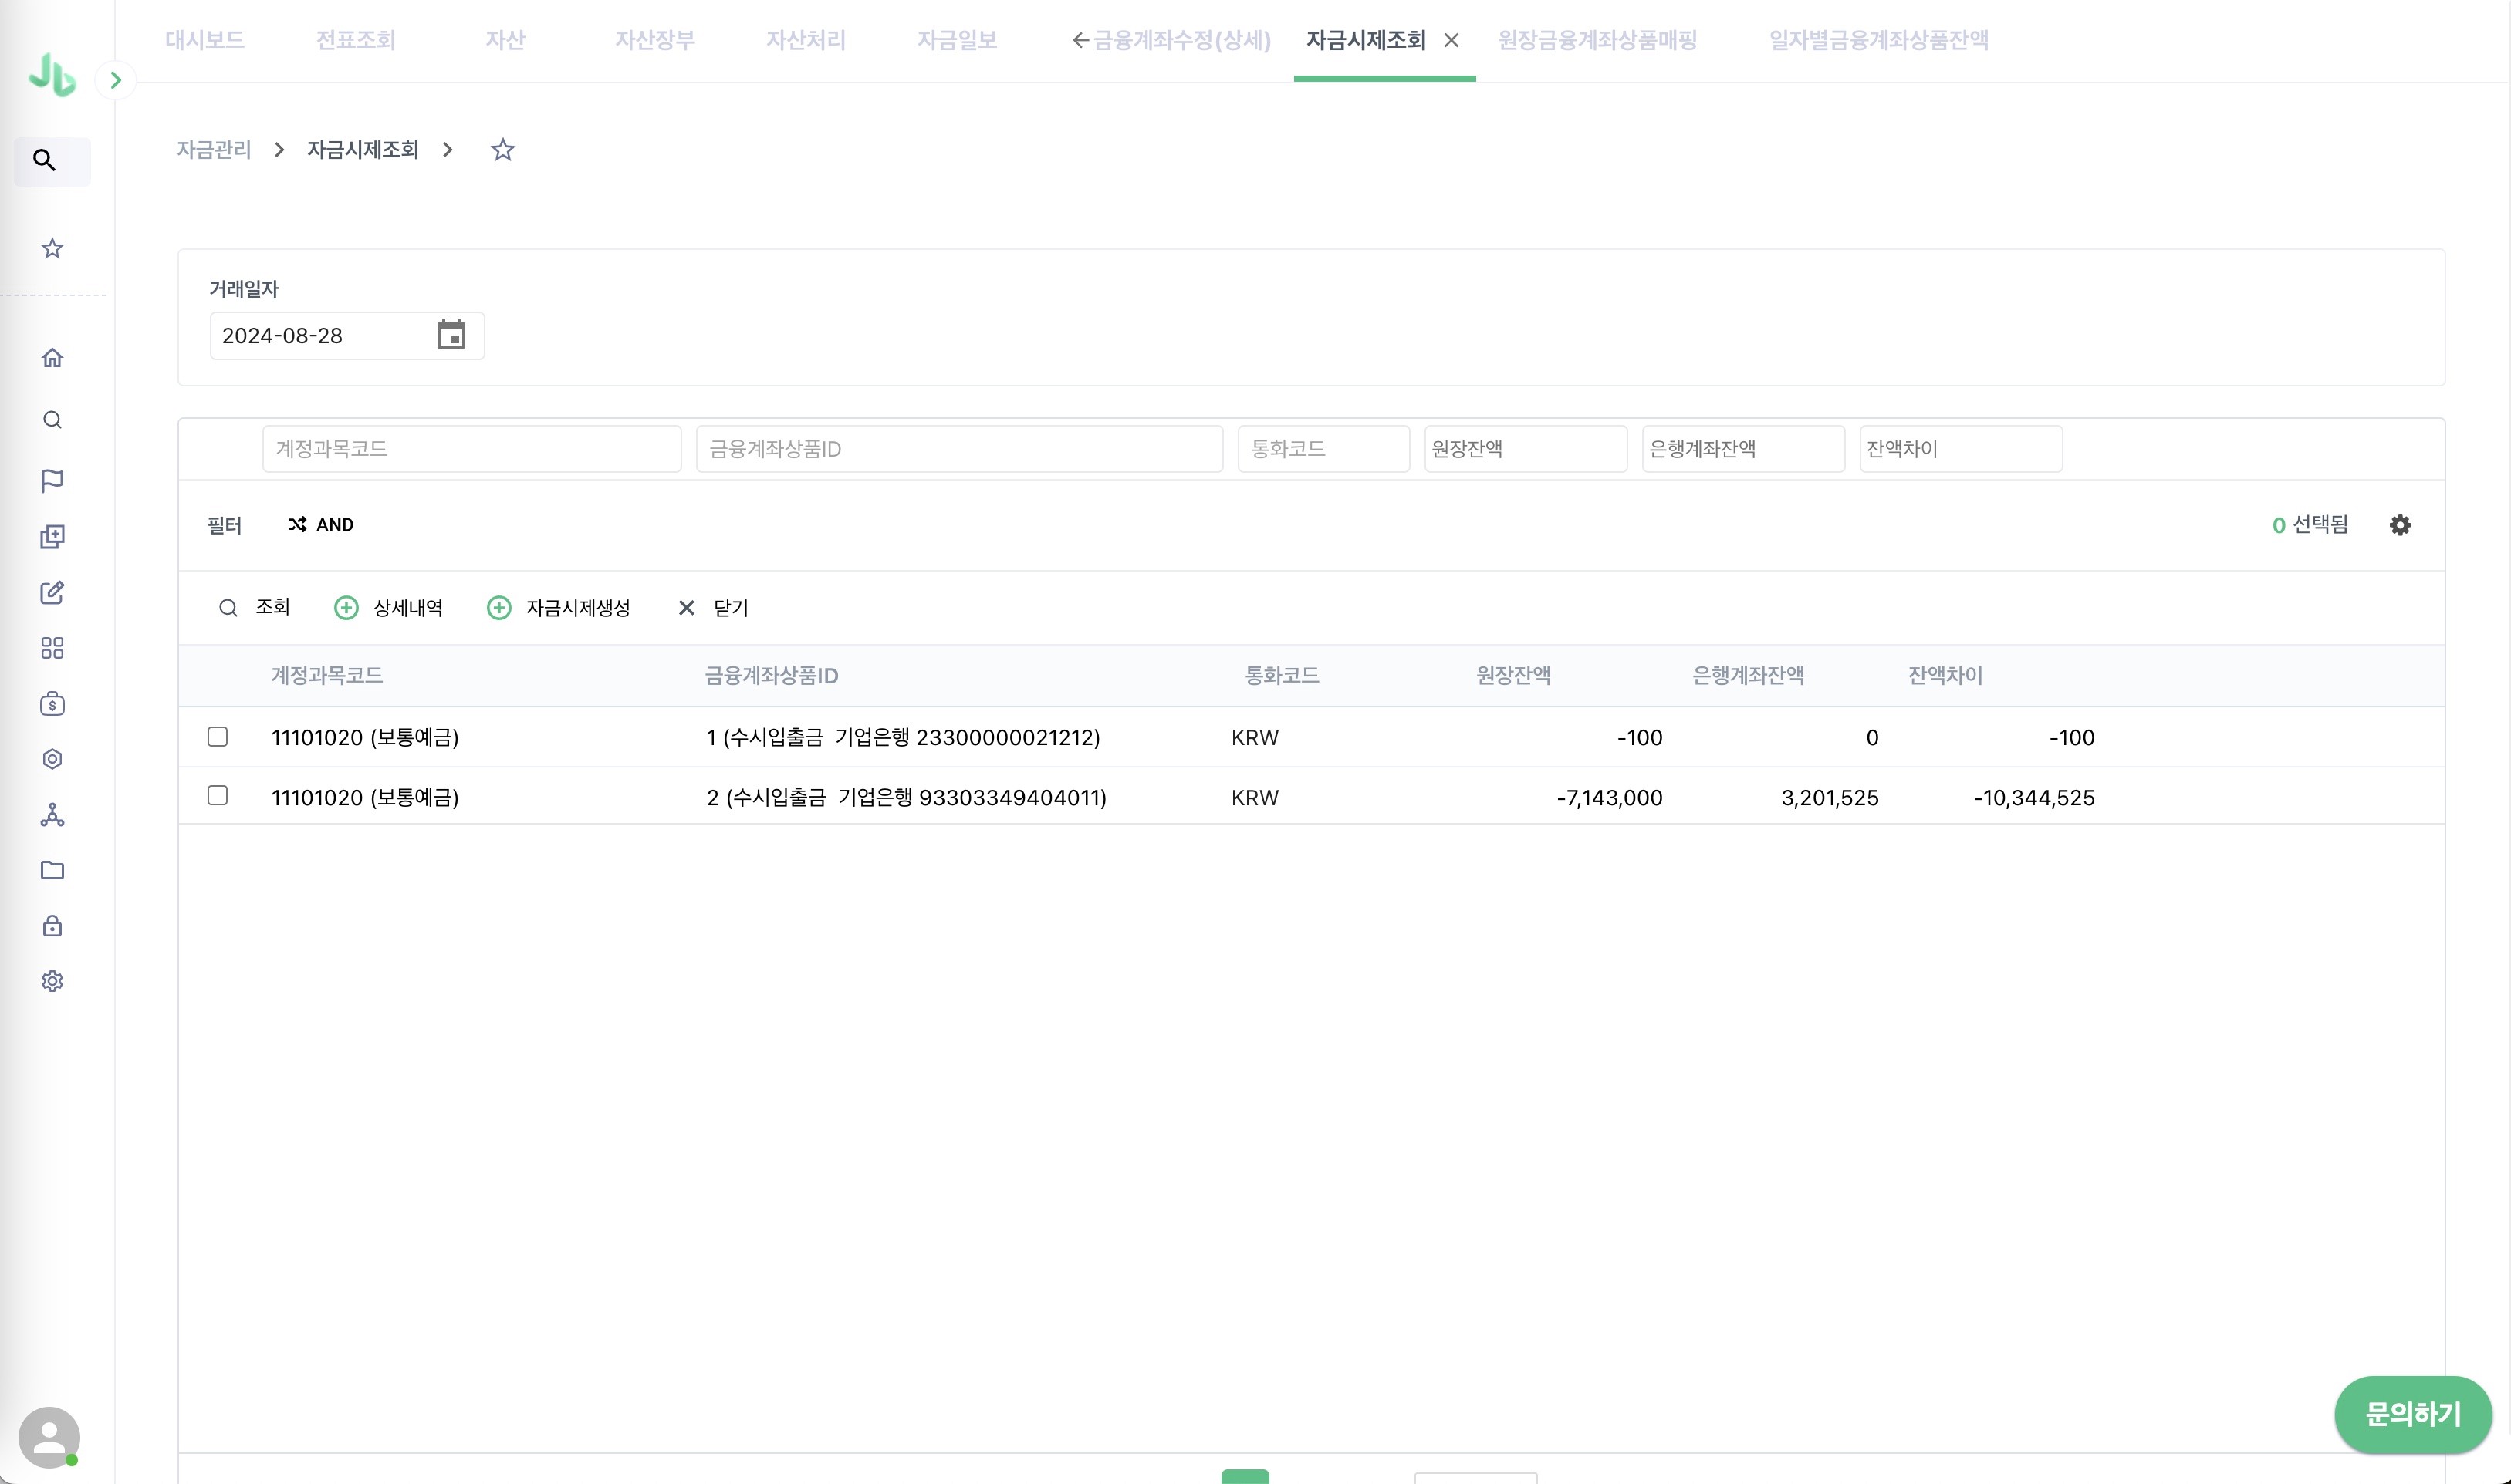
Task: Click the 계정과목코드 filter input field
Action: (471, 449)
